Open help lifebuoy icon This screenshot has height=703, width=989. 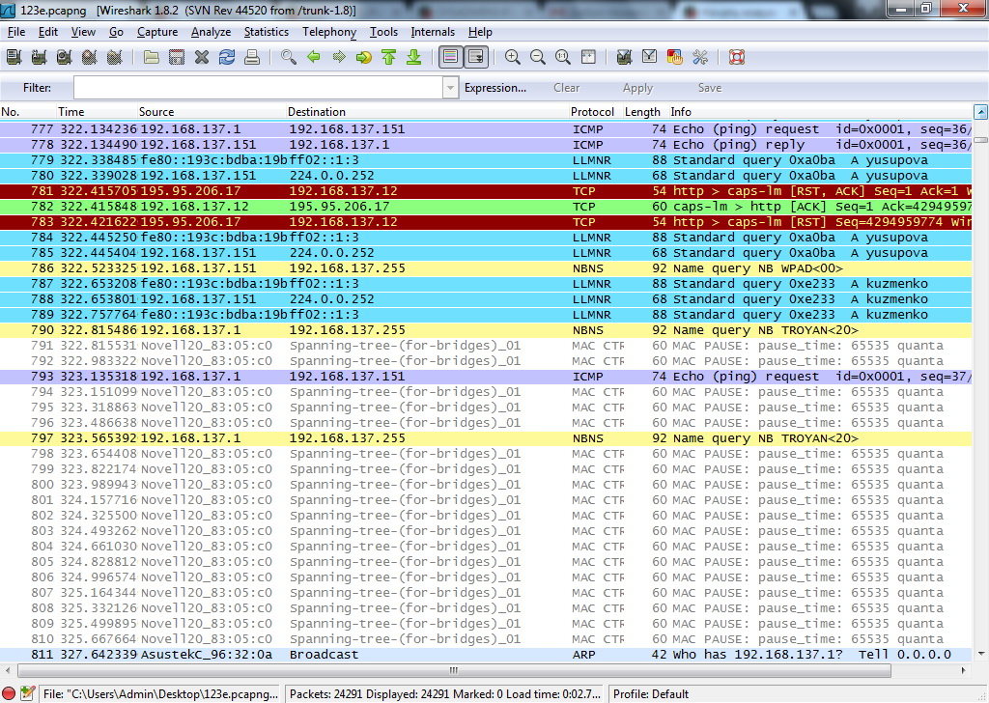click(737, 57)
